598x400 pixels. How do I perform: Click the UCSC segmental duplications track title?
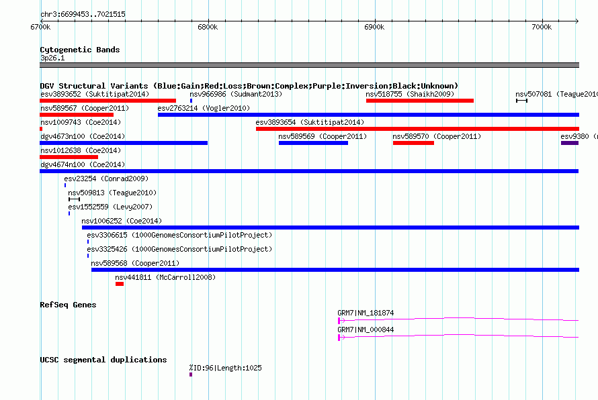click(x=103, y=360)
